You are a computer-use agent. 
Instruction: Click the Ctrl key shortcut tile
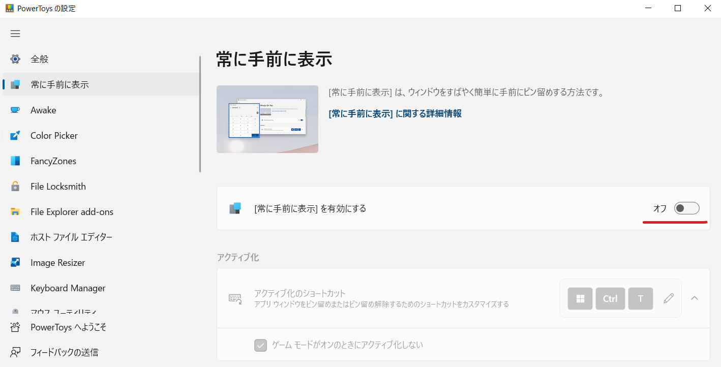point(610,298)
